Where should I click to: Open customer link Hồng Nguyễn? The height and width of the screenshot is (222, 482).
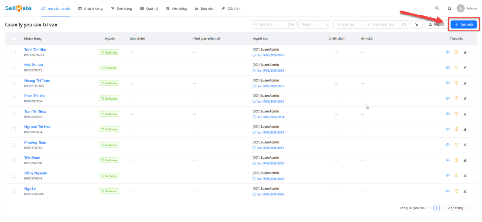36,173
